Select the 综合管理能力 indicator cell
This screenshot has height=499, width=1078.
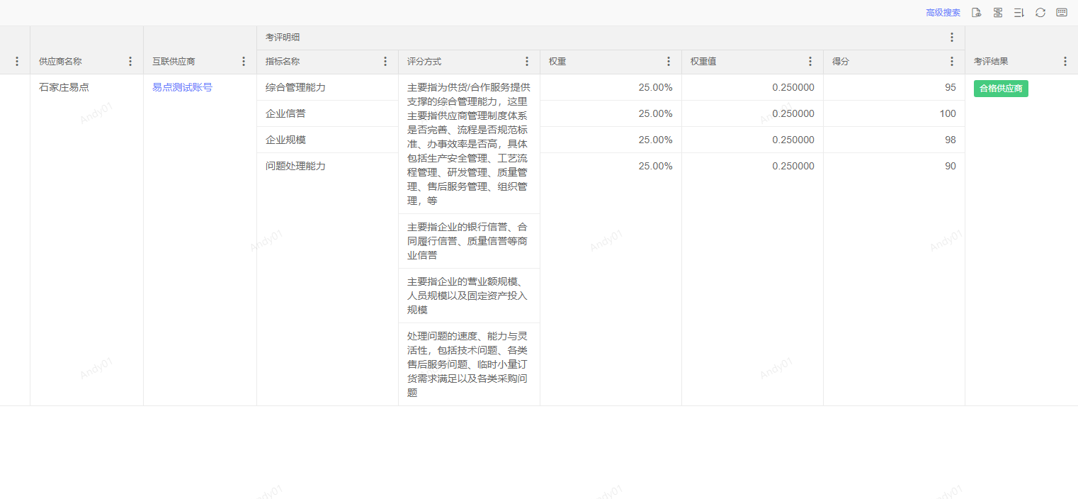295,88
